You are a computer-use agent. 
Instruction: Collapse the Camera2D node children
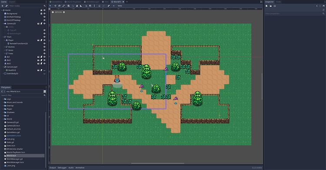(x=3, y=23)
